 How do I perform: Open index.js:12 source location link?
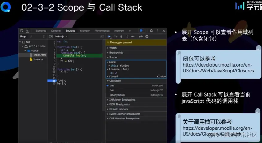click(157, 90)
